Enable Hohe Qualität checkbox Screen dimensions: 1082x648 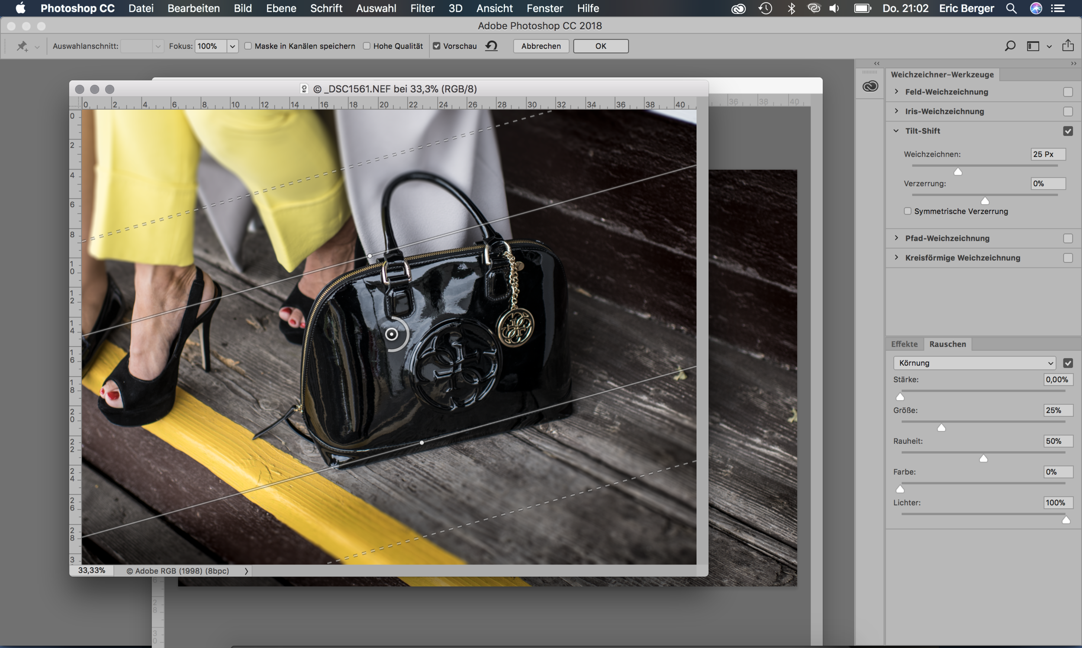367,46
